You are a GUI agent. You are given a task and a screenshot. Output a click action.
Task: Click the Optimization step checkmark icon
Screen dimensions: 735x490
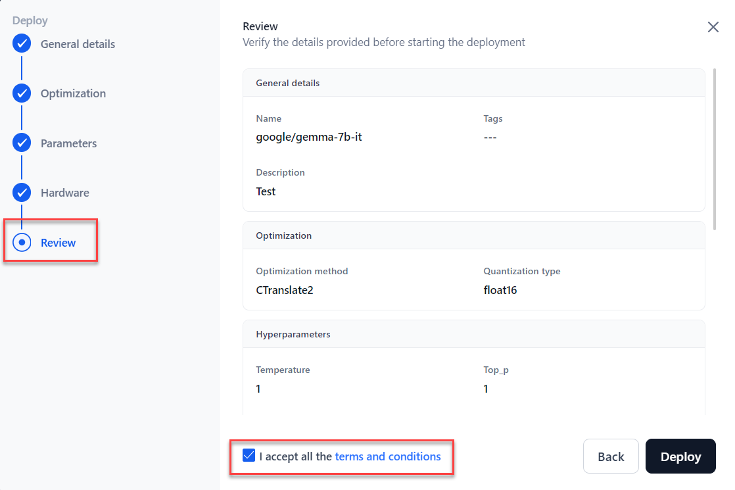tap(22, 93)
